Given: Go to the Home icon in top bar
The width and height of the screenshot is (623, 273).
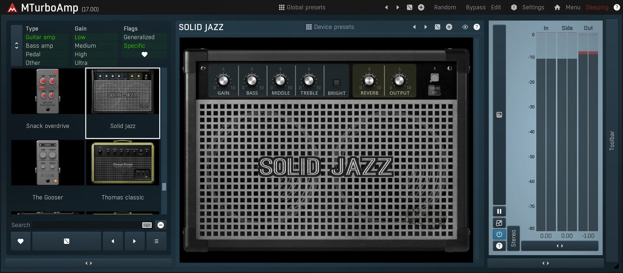Looking at the screenshot, I should click(557, 7).
